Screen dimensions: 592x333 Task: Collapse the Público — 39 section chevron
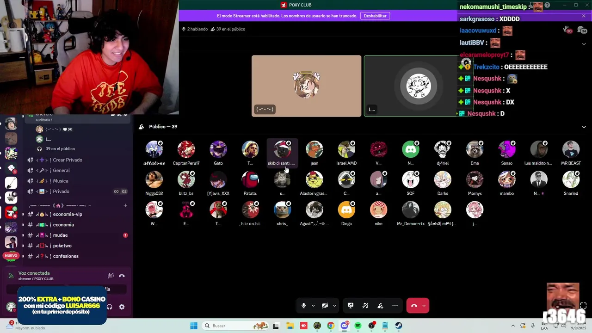(584, 127)
